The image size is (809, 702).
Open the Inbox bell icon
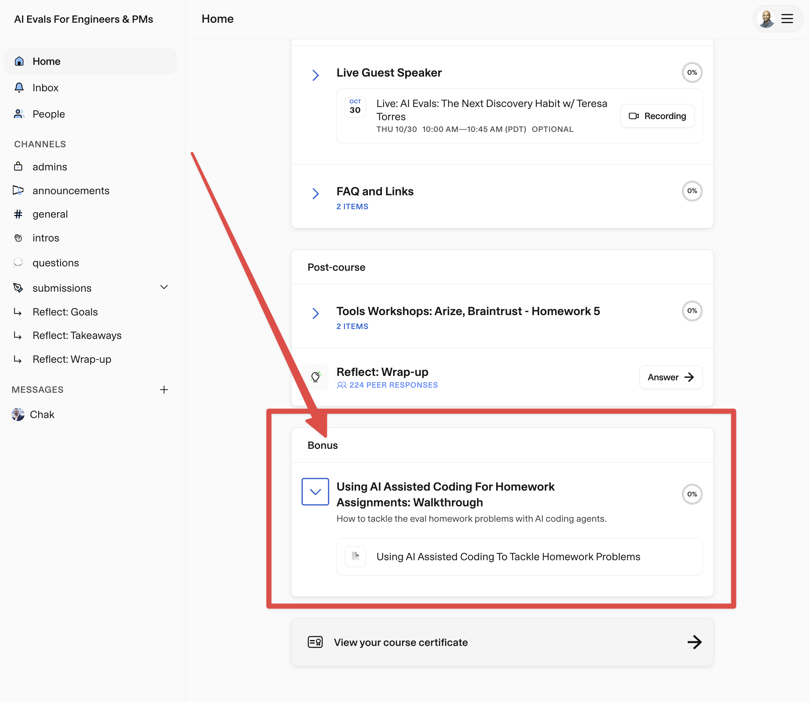[19, 87]
